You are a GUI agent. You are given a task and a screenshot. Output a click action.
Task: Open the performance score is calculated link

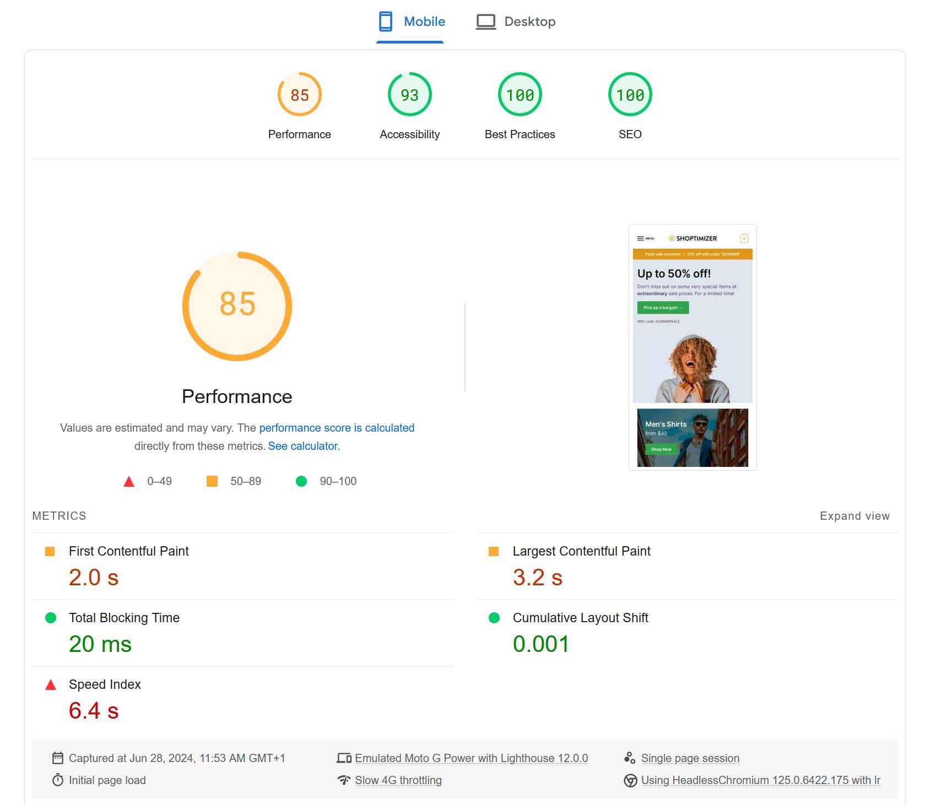tap(337, 428)
